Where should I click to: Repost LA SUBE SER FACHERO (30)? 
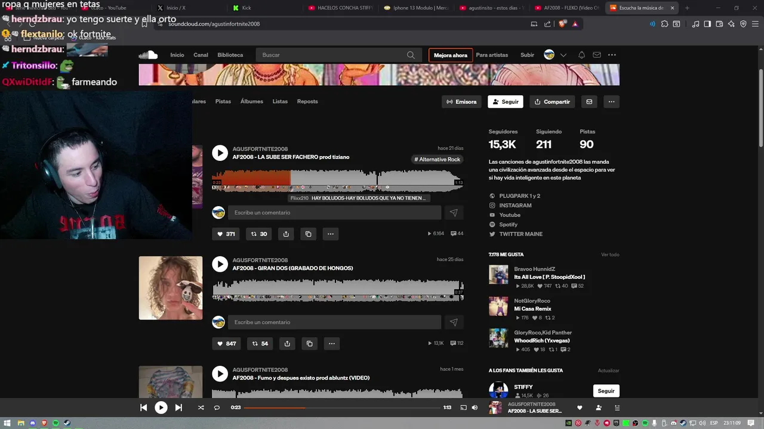(259, 234)
